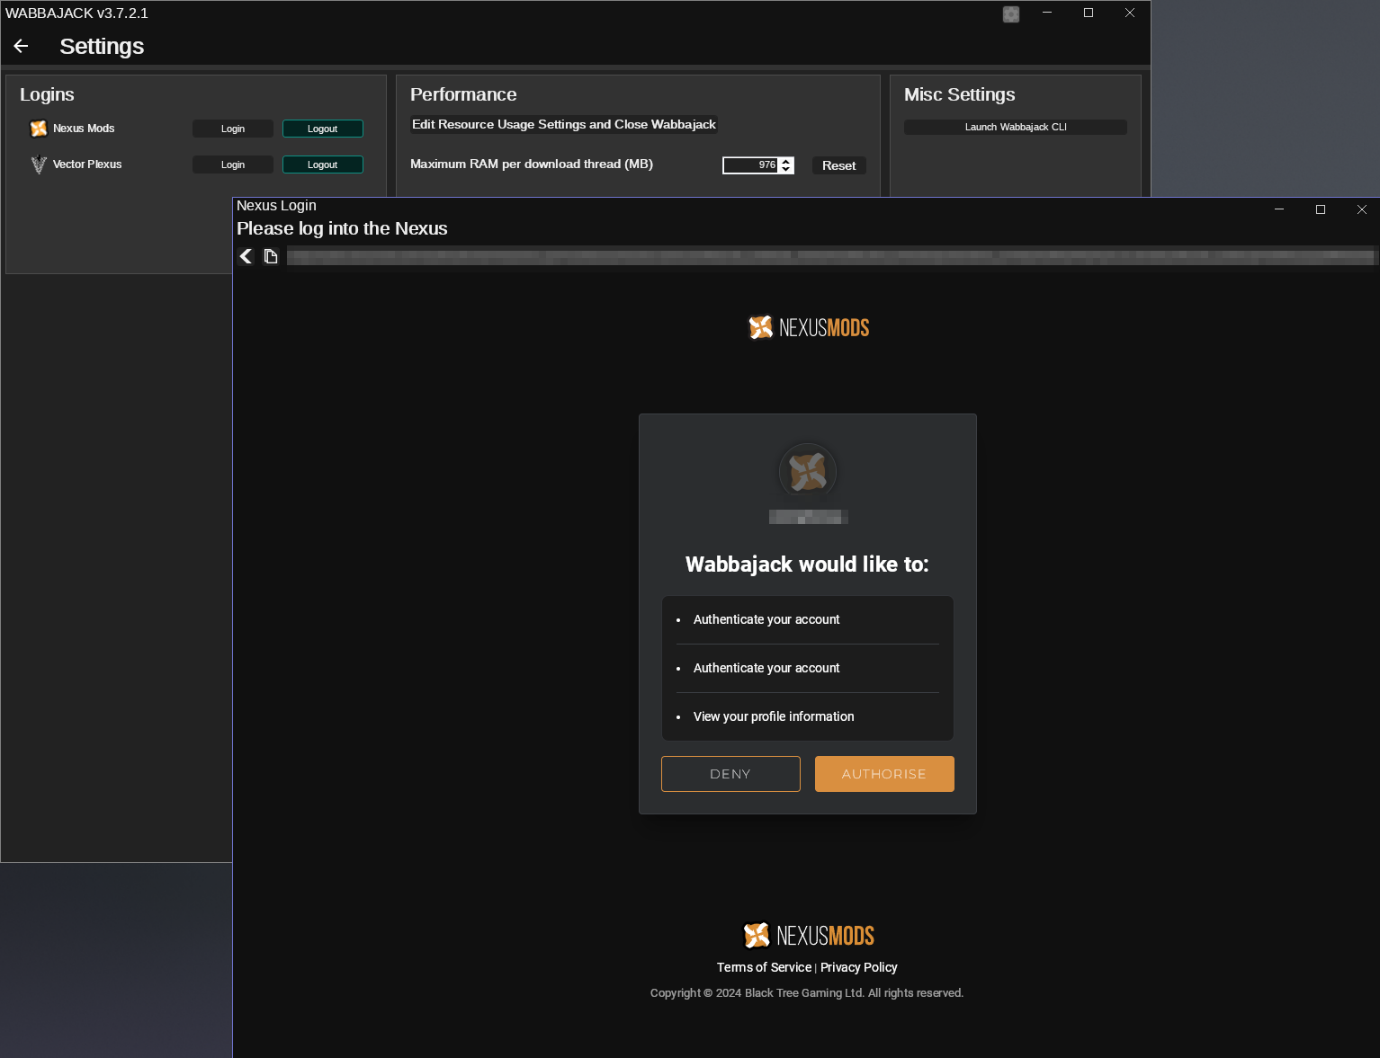Click the 'Wabbajack would like to:' heading

coord(807,565)
